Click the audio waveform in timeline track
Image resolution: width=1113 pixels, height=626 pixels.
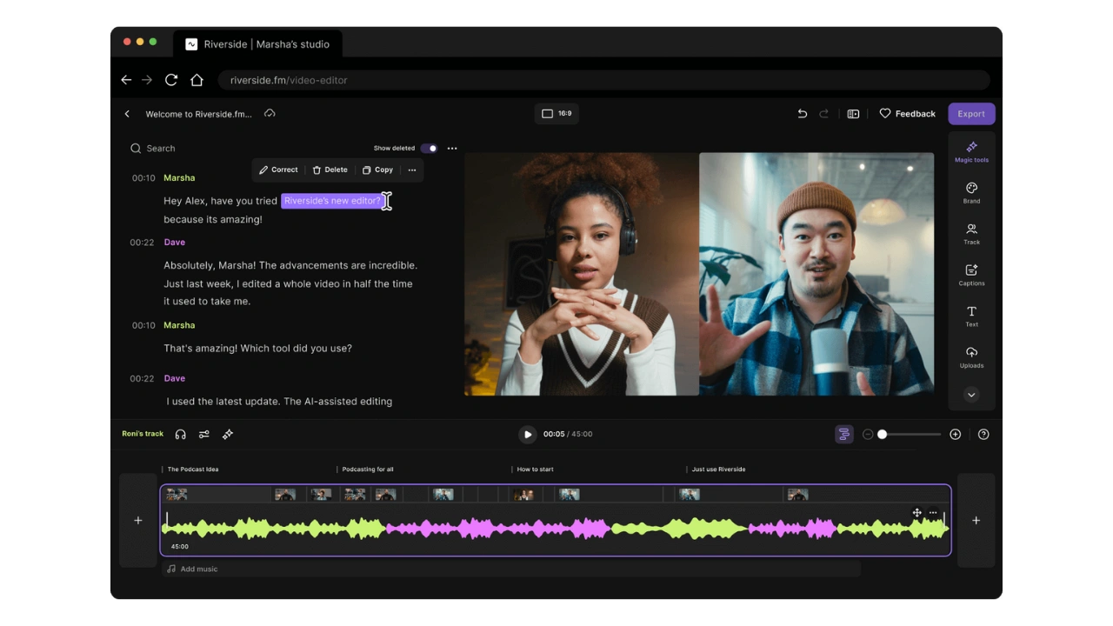pos(556,528)
